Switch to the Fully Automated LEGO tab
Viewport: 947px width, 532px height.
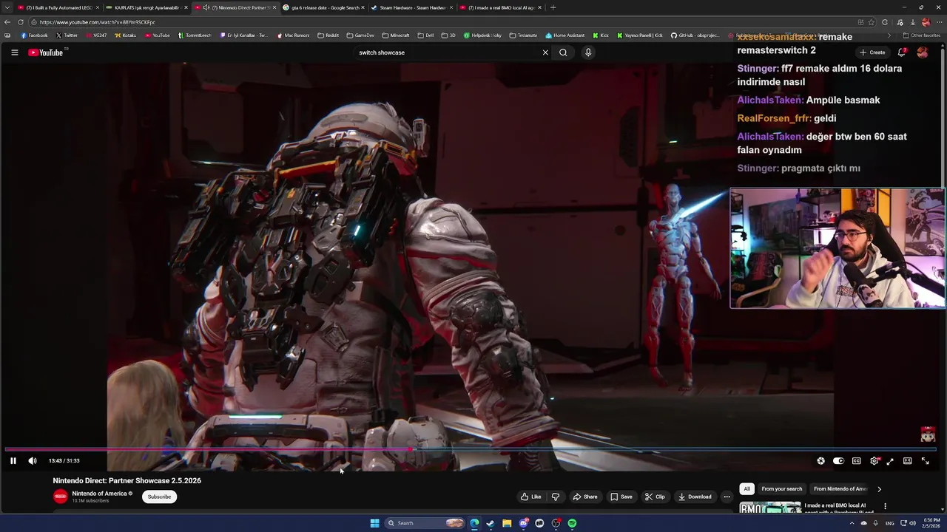coord(58,7)
